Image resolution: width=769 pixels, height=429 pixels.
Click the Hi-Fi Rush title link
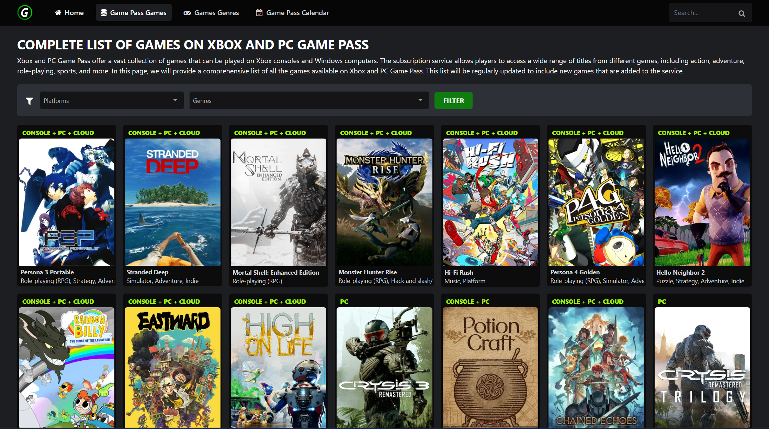[x=459, y=272]
